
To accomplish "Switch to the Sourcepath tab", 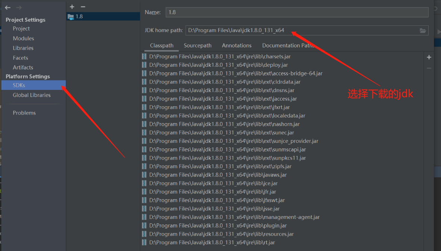I will point(197,46).
